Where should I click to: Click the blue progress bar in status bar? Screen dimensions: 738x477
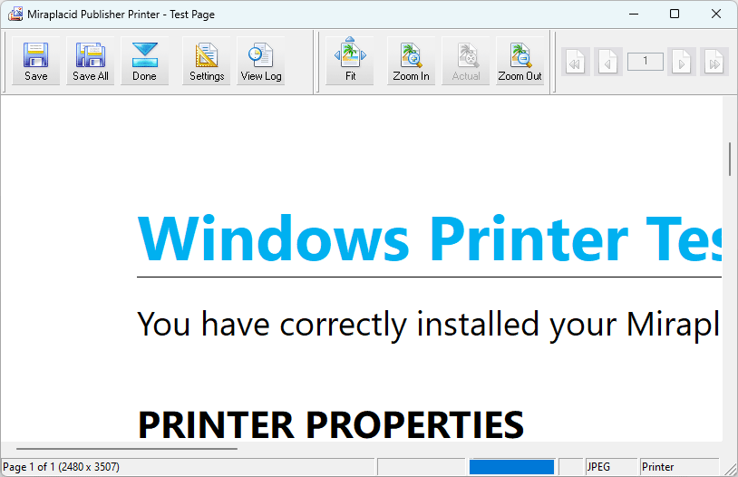[511, 467]
